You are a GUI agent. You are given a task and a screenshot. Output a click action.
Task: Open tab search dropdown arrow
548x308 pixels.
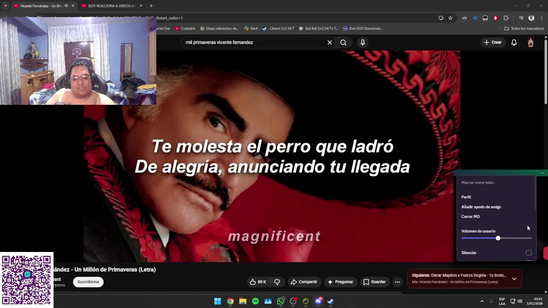(x=6, y=6)
